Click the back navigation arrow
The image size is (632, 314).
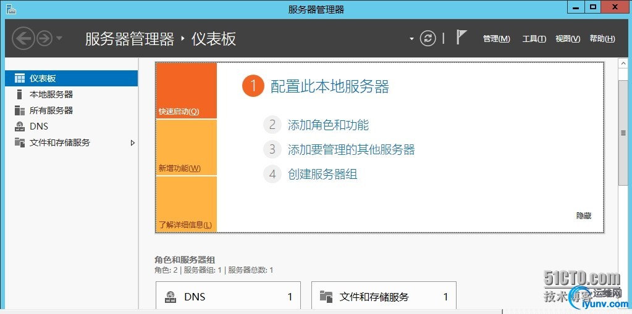click(23, 39)
